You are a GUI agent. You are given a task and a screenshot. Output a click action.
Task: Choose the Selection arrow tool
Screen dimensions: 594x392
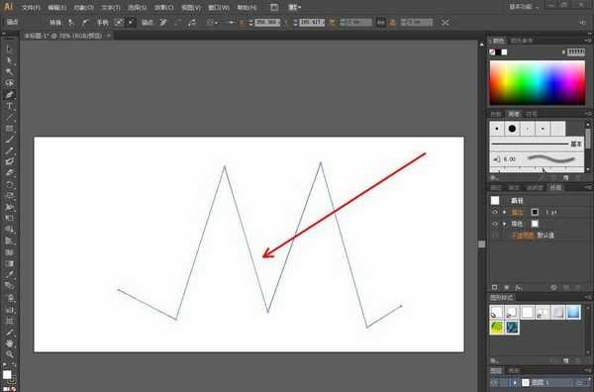pos(10,49)
